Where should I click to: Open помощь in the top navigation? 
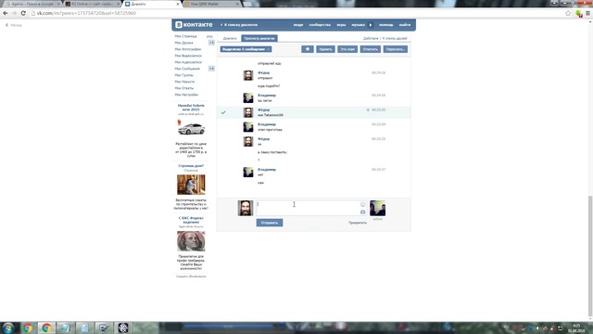pyautogui.click(x=386, y=25)
